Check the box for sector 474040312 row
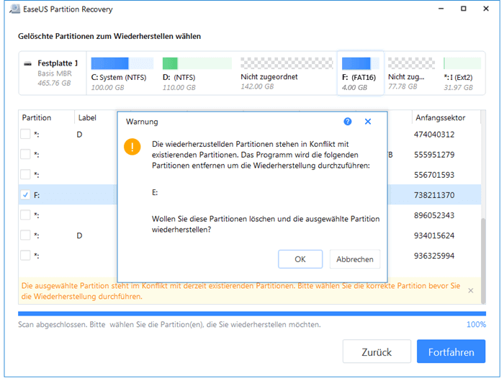Viewport: 504px width, 381px height. click(x=25, y=134)
